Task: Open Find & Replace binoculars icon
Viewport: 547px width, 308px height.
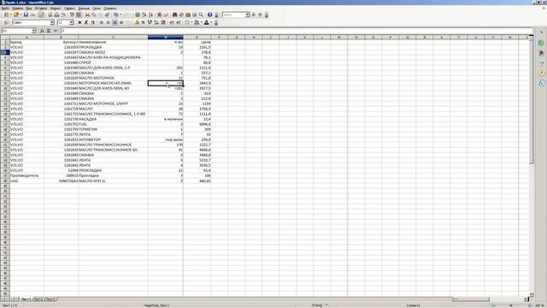Action: coord(174,15)
